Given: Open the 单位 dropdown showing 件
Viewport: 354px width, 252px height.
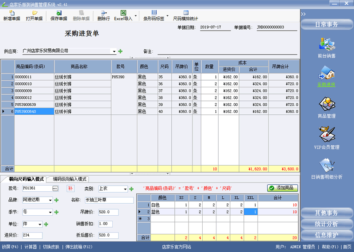Looking at the screenshot, I should point(40,225).
